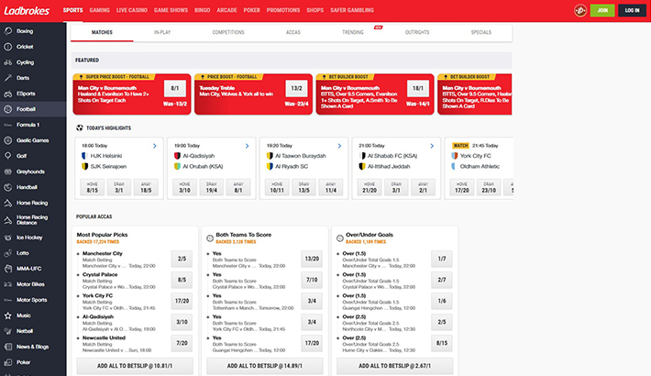The image size is (651, 376).
Task: Switch to the Matches tab
Action: tap(102, 32)
